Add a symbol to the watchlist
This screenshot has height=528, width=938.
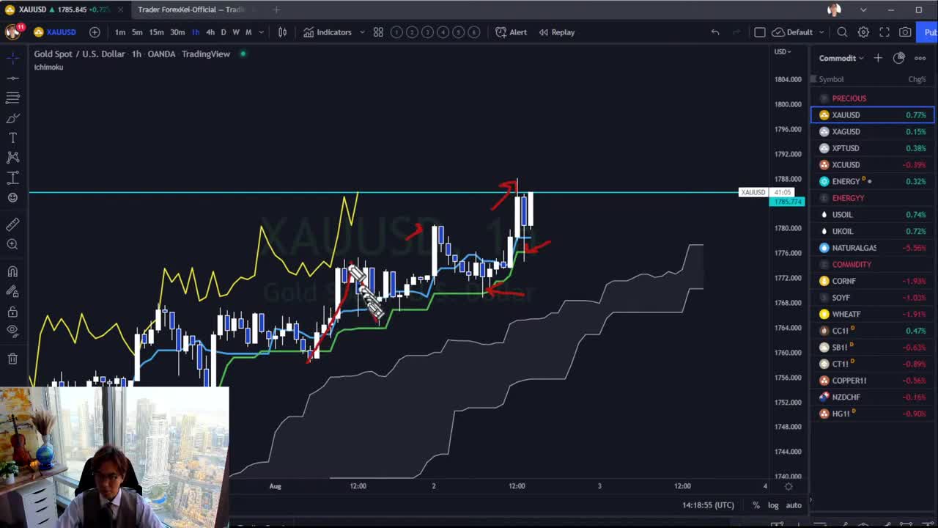click(x=878, y=58)
